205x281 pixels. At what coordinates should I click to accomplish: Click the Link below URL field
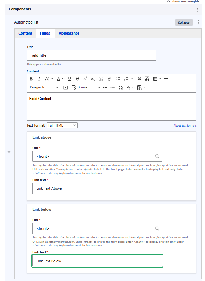[97, 229]
